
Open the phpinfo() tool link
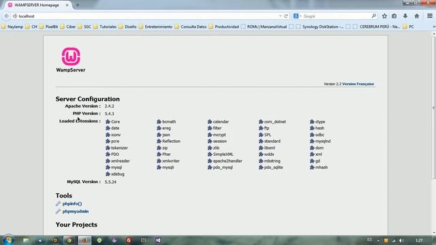(72, 203)
